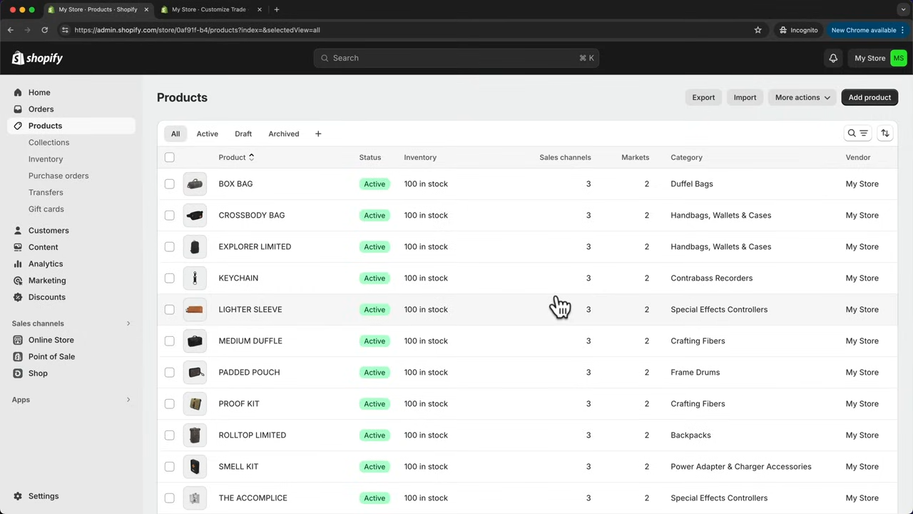Viewport: 913px width, 514px height.
Task: Click the Shopify search field
Action: click(456, 59)
